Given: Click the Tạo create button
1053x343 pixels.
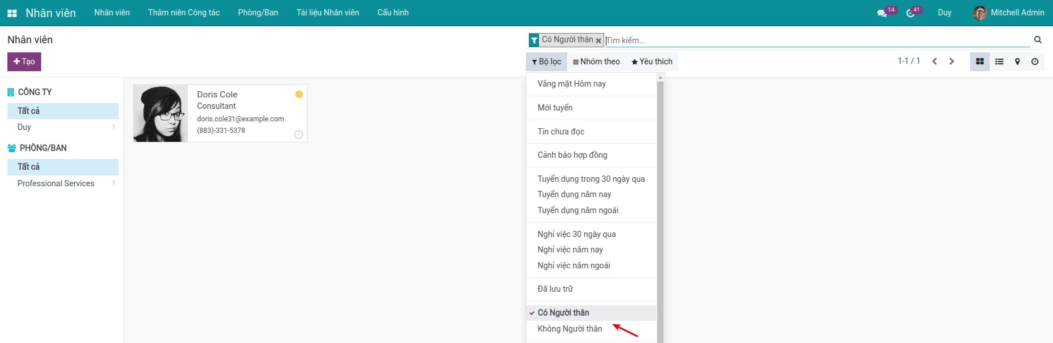Looking at the screenshot, I should [24, 62].
